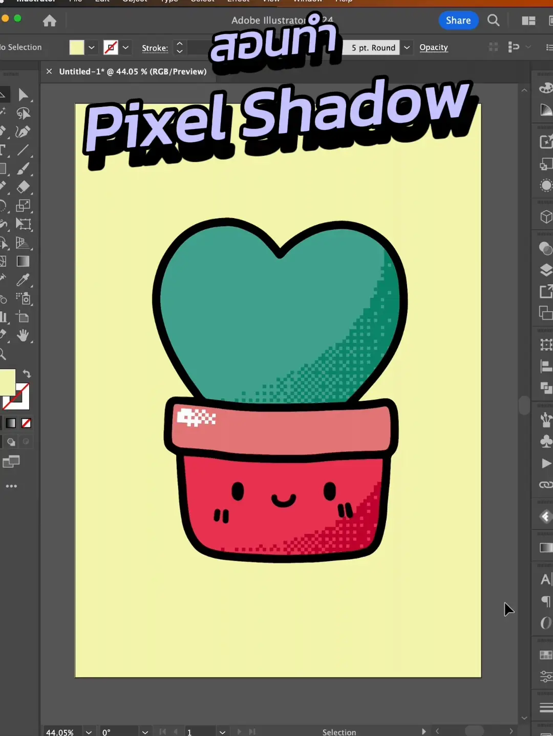Open the Window menu
The height and width of the screenshot is (736, 553).
click(x=307, y=2)
